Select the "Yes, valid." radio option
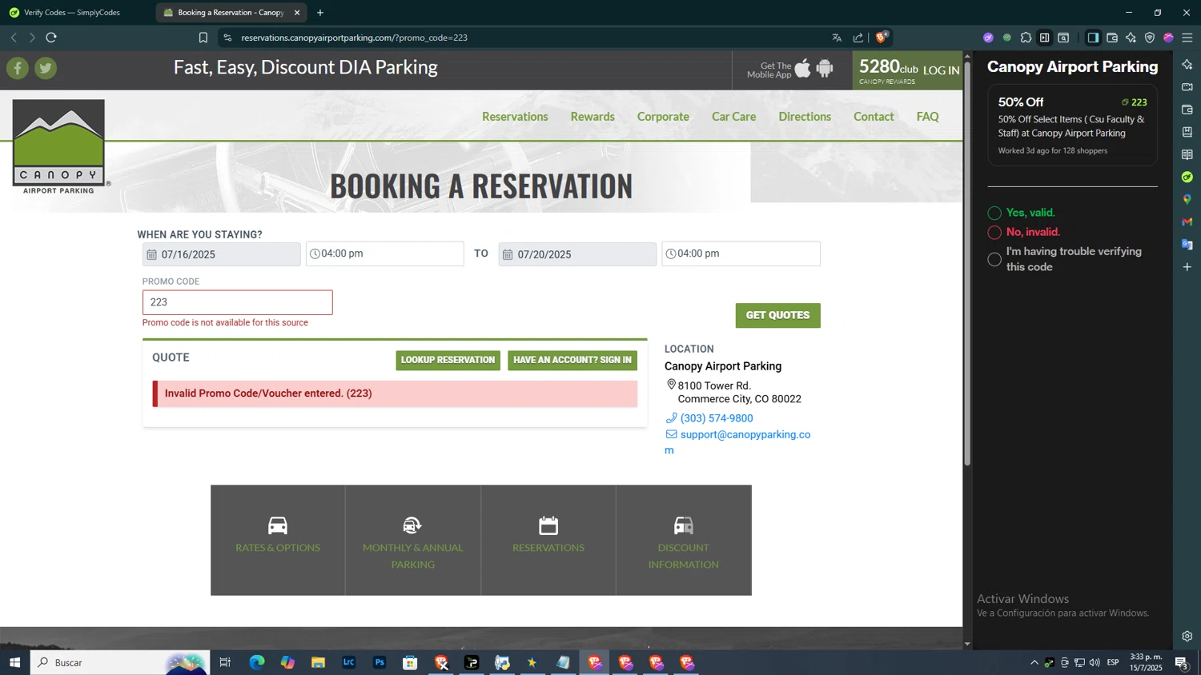The image size is (1201, 675). pos(994,214)
